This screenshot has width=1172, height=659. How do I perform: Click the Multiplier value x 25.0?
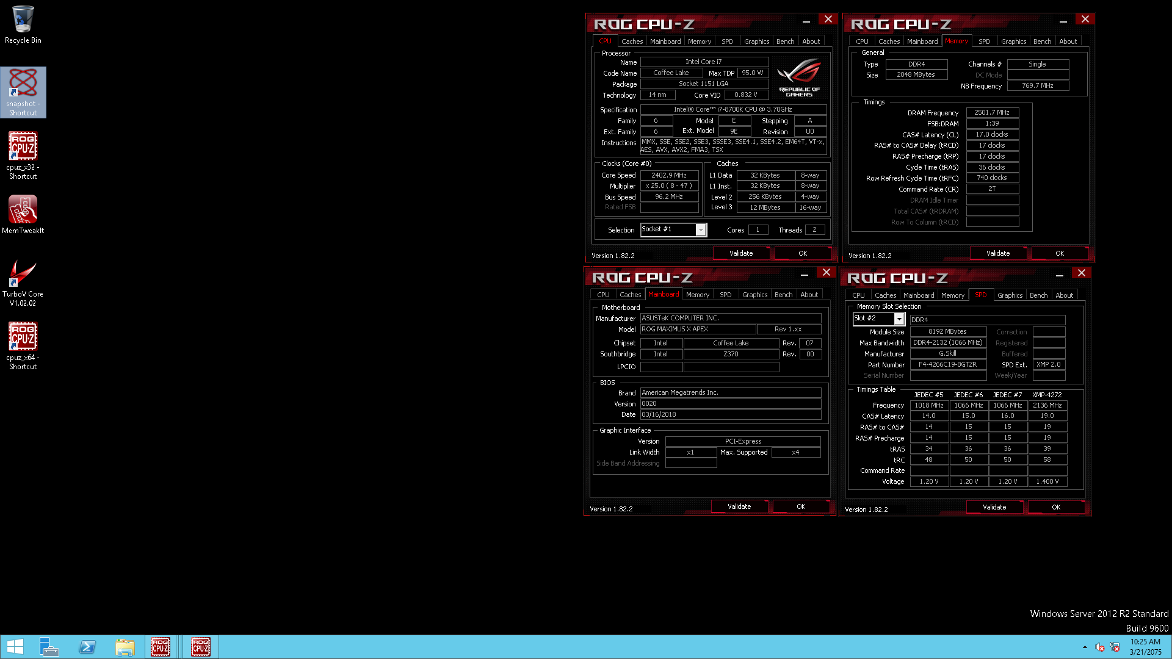pyautogui.click(x=669, y=185)
